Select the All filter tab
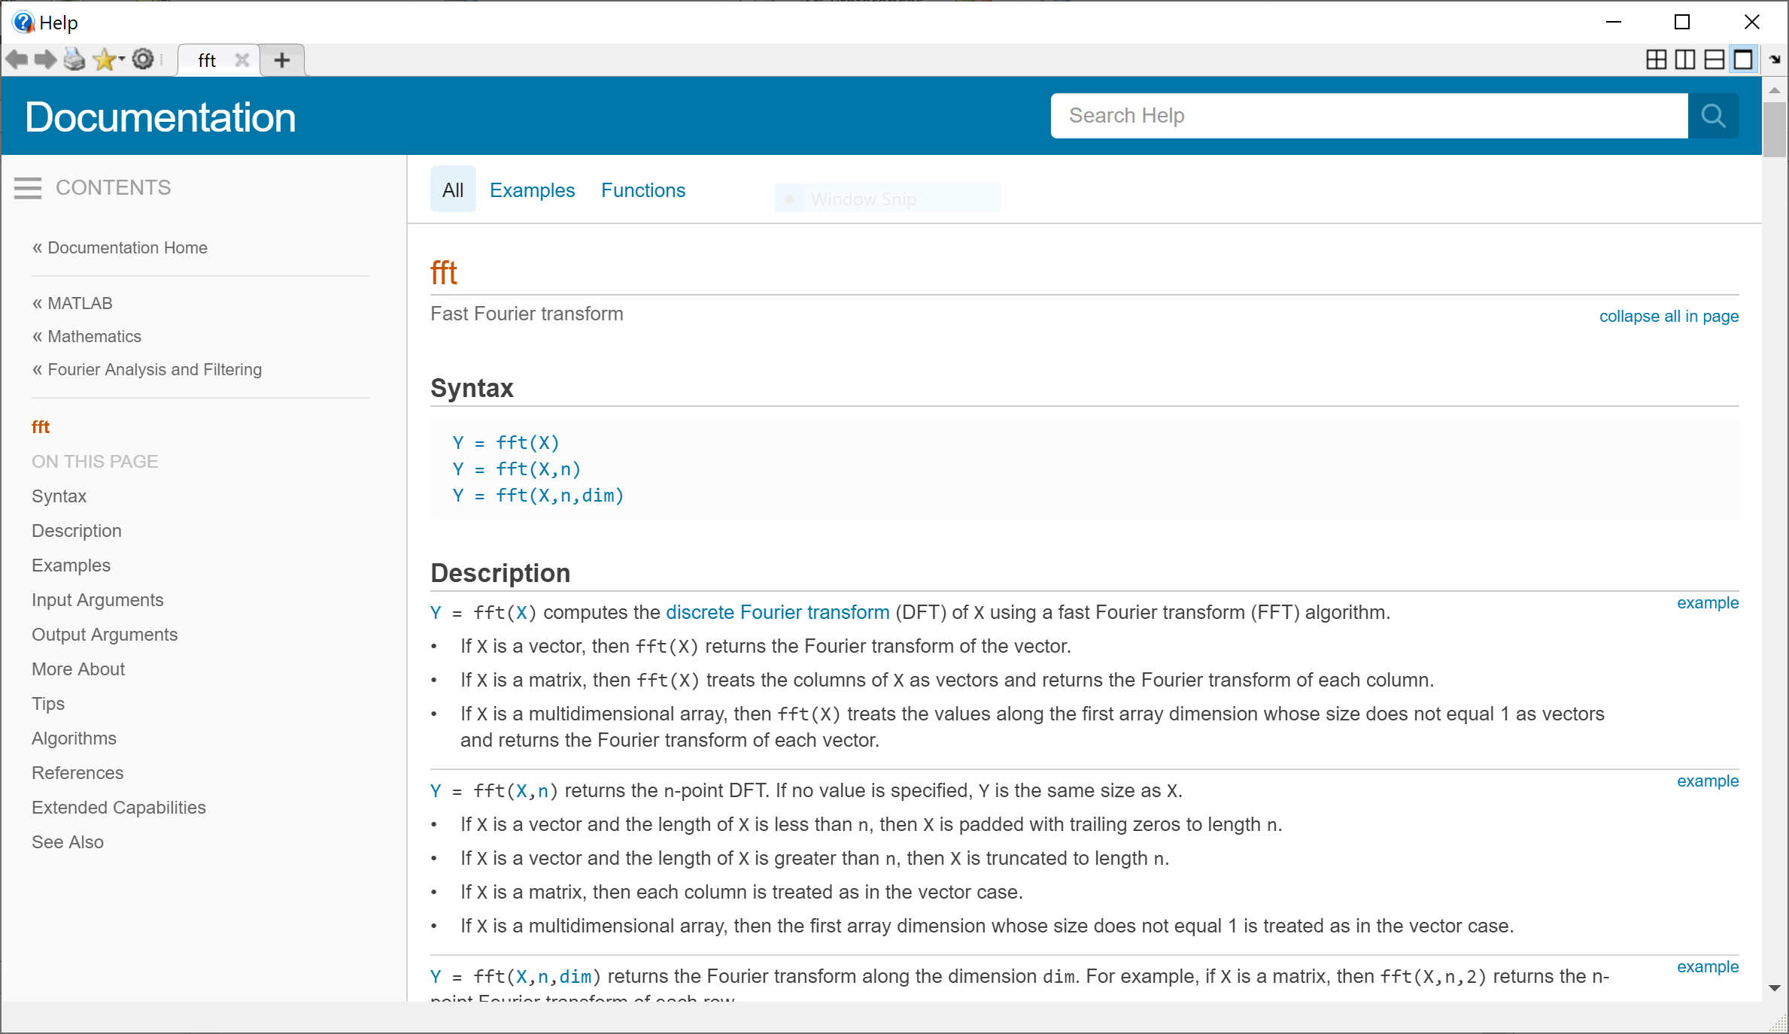Viewport: 1789px width, 1034px height. pos(453,191)
